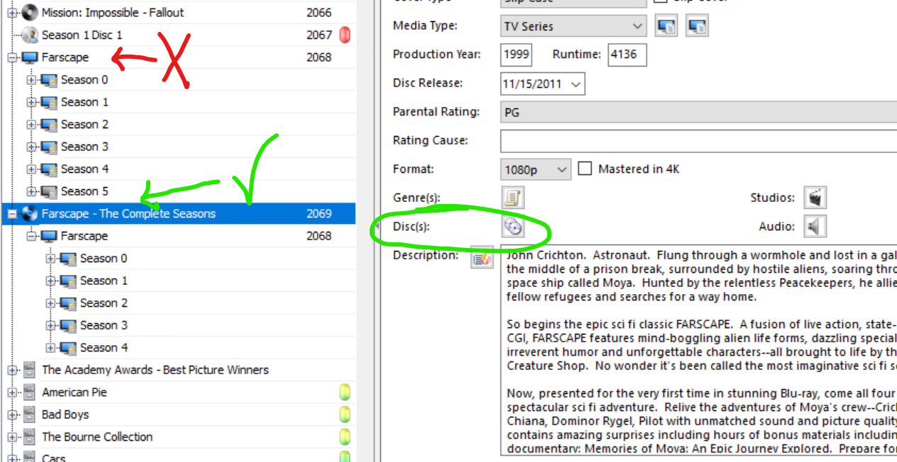The image size is (897, 462).
Task: Click the Description edit pencil icon
Action: point(482,259)
